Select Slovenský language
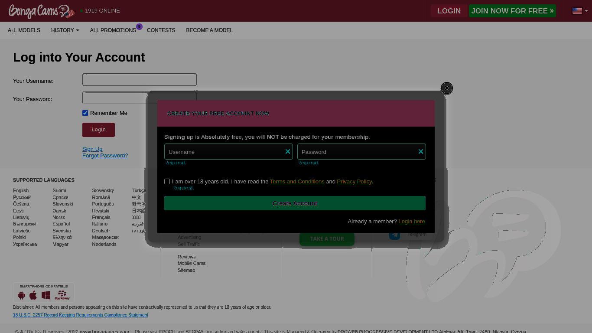 point(103,190)
